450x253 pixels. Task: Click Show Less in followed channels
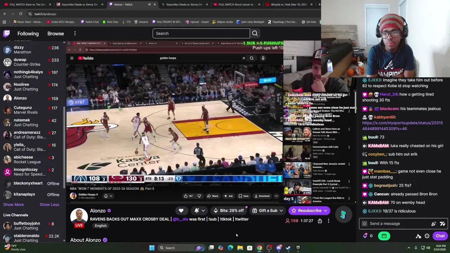coord(49,205)
